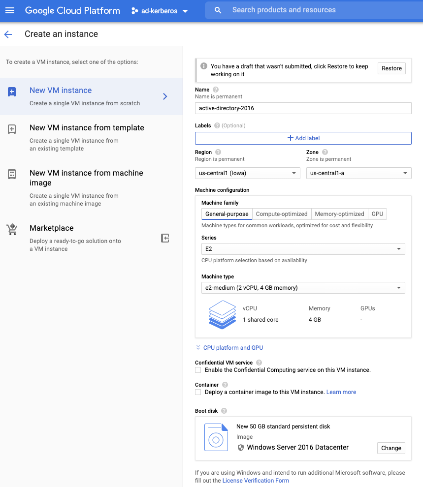Click the Name input field

(303, 108)
